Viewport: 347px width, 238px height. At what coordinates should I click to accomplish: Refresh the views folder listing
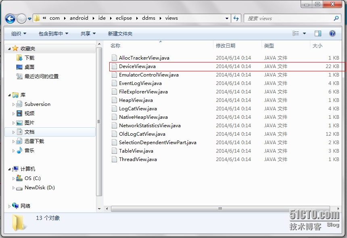[x=236, y=19]
